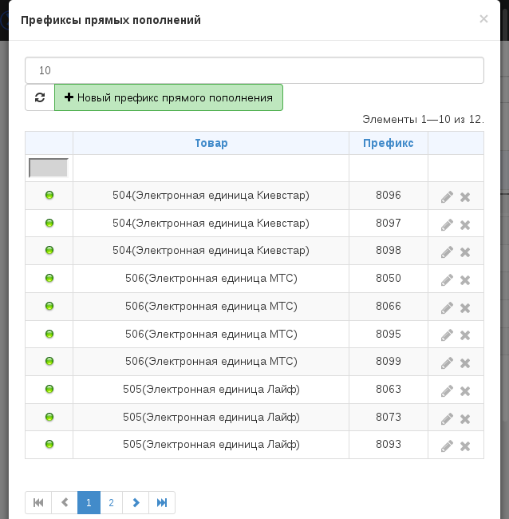This screenshot has height=519, width=509.
Task: Click Новый префикс прямого пополнения button
Action: (168, 97)
